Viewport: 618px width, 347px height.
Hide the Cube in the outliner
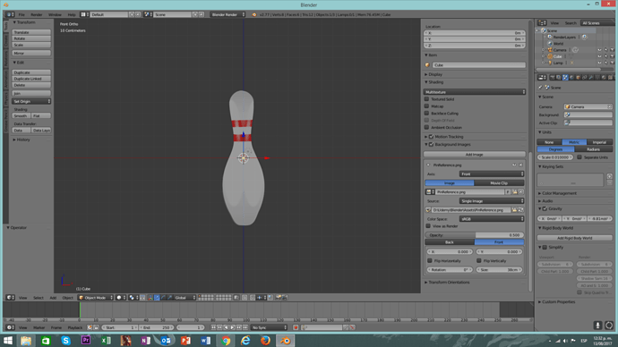tap(599, 56)
